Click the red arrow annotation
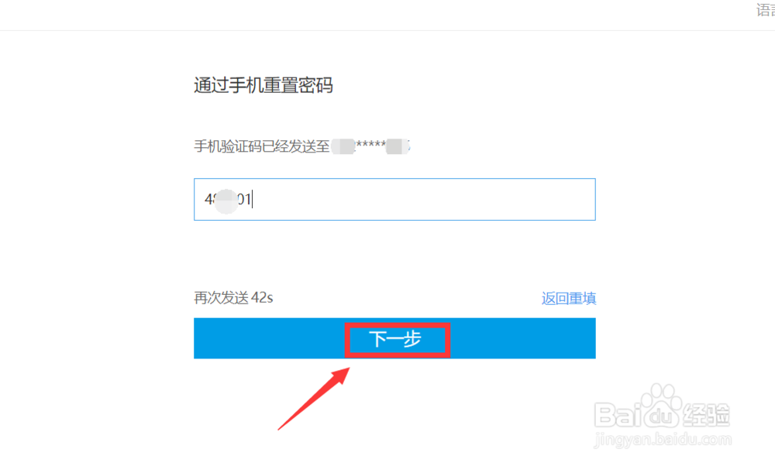The height and width of the screenshot is (466, 775). (314, 399)
